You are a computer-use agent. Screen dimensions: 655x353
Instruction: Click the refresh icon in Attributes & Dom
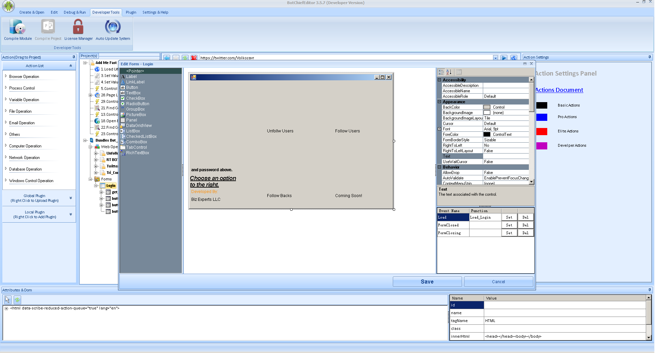click(17, 300)
